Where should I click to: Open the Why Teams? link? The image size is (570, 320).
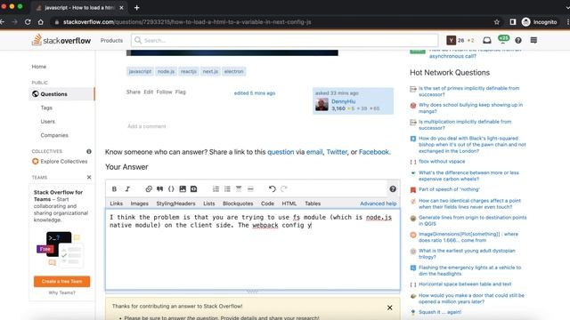coord(61,292)
